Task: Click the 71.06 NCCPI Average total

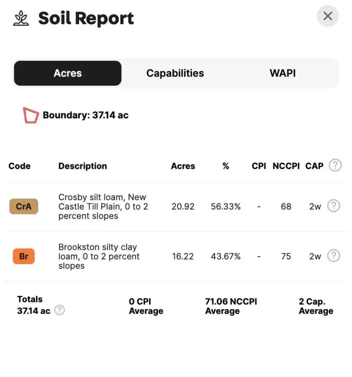Action: coord(231,306)
